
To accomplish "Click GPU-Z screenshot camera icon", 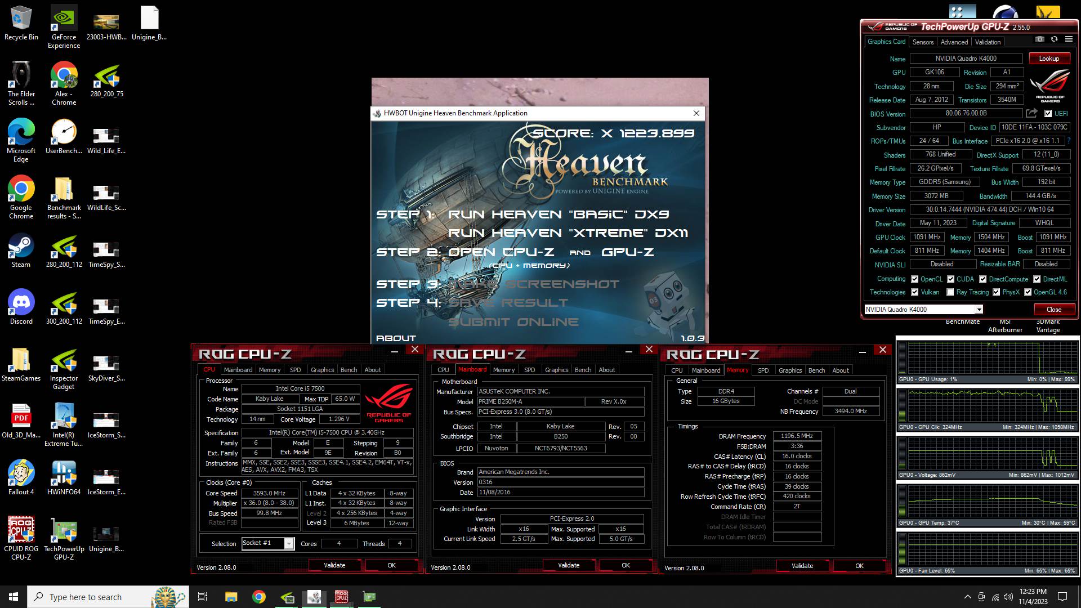I will pos(1039,39).
